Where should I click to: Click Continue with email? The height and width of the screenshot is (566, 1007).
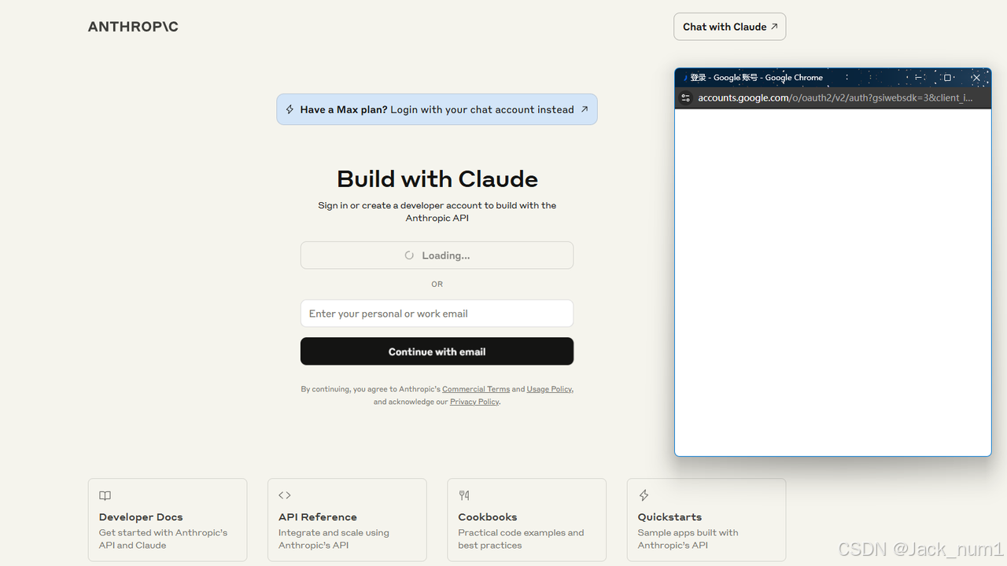pos(437,351)
